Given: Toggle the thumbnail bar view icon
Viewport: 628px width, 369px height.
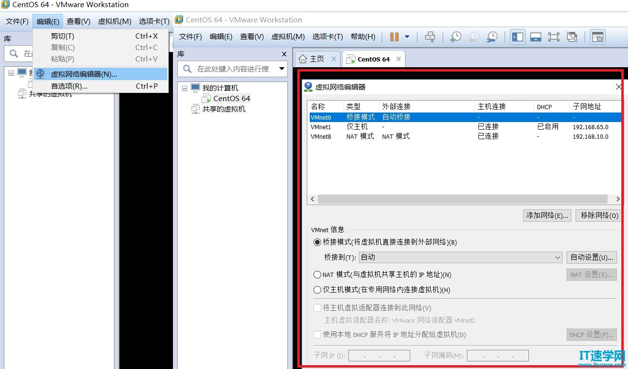Looking at the screenshot, I should click(x=536, y=37).
